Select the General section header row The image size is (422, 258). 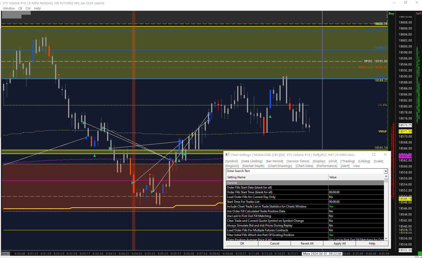point(305,183)
